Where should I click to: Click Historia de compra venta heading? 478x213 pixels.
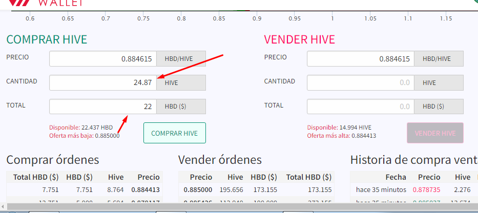tap(414, 160)
